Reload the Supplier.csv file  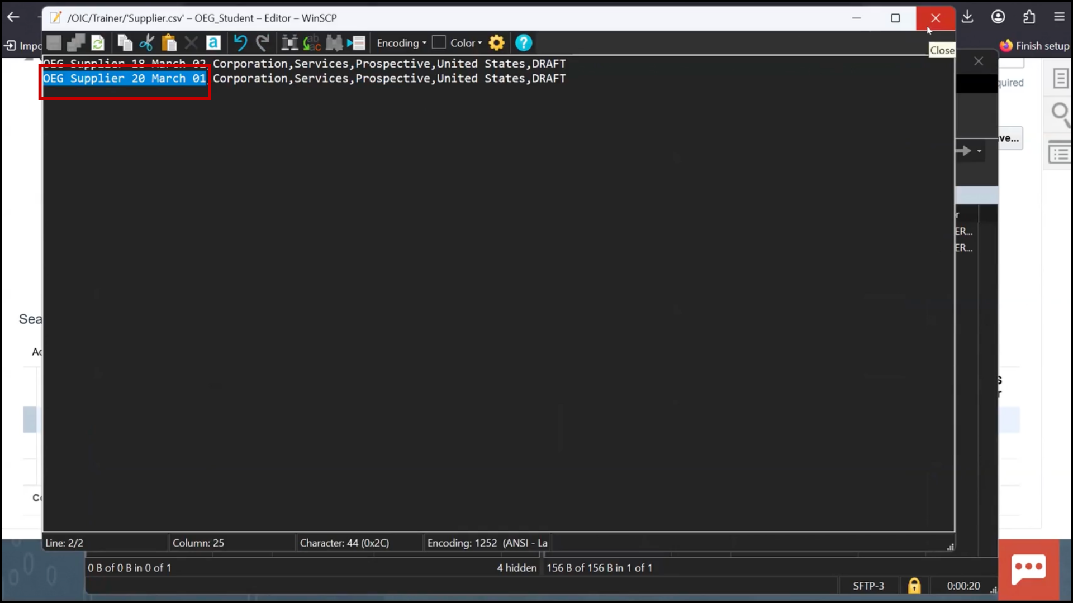coord(98,42)
